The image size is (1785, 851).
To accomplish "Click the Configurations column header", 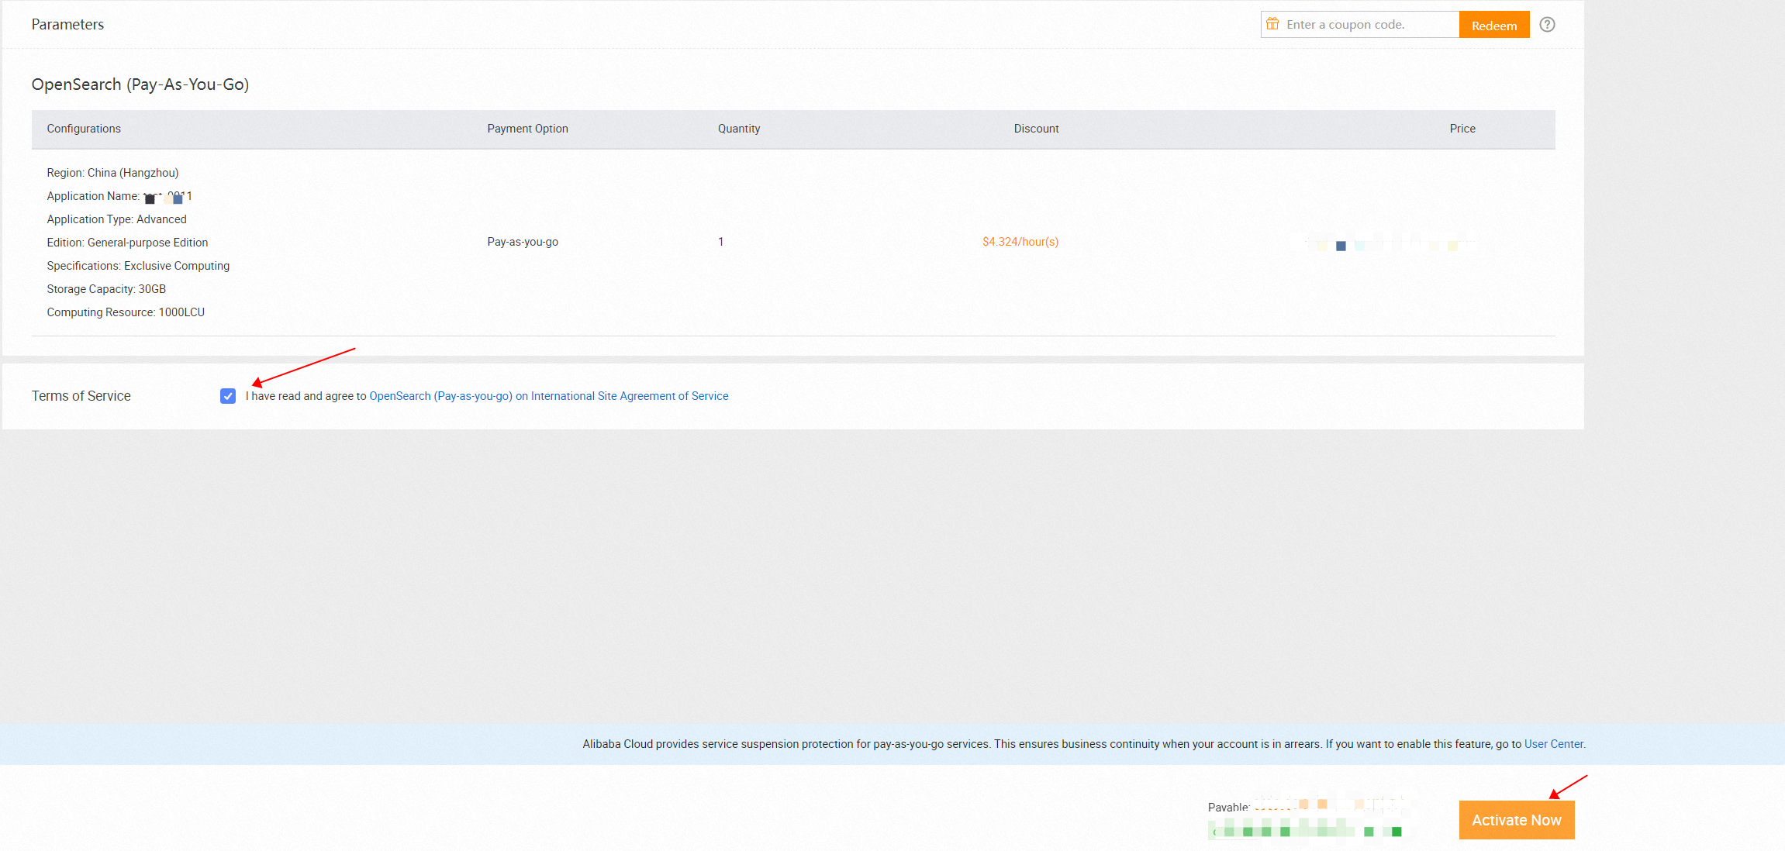I will [x=84, y=129].
